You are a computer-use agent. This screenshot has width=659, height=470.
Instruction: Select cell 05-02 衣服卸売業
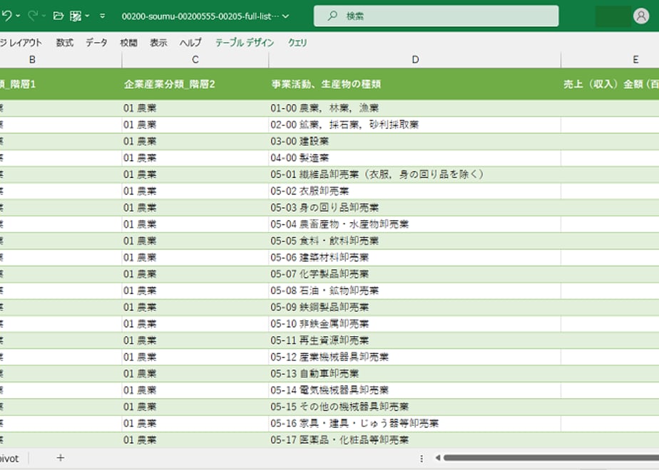tap(415, 191)
